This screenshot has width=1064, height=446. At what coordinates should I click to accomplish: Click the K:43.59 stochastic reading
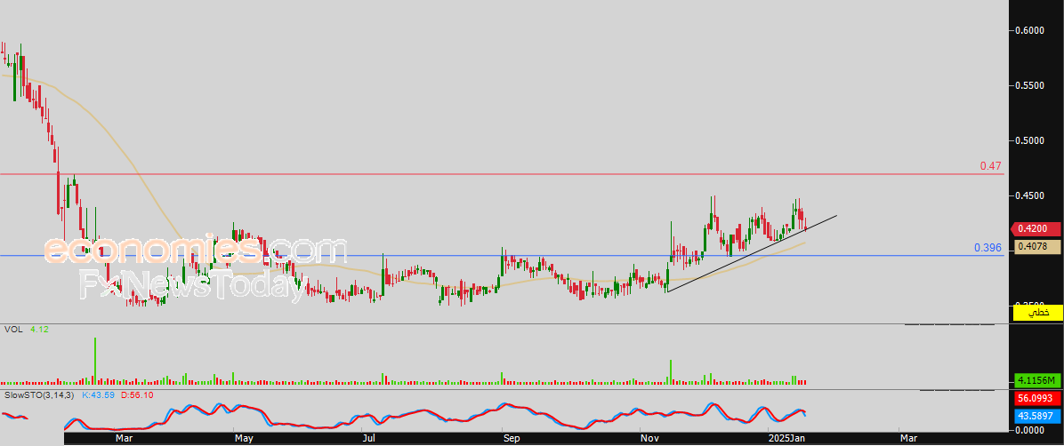tap(99, 394)
